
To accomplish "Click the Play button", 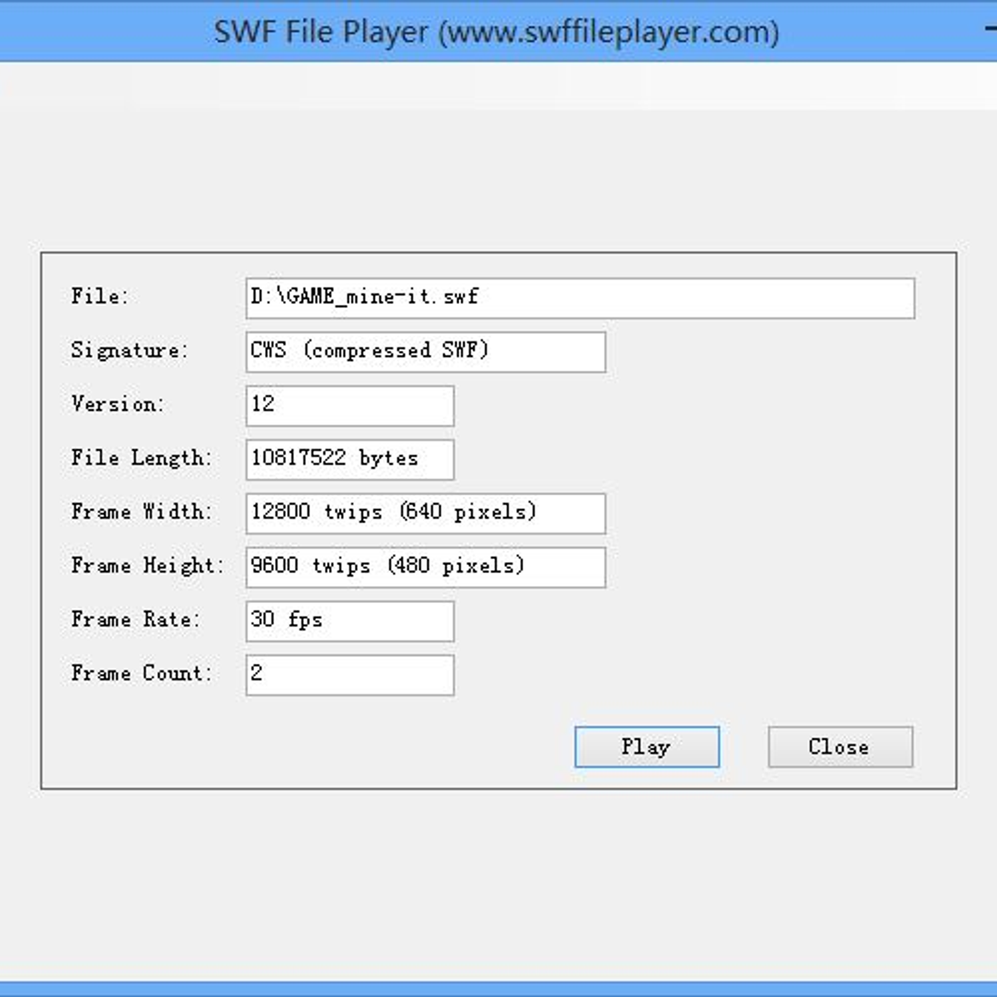I will (647, 747).
